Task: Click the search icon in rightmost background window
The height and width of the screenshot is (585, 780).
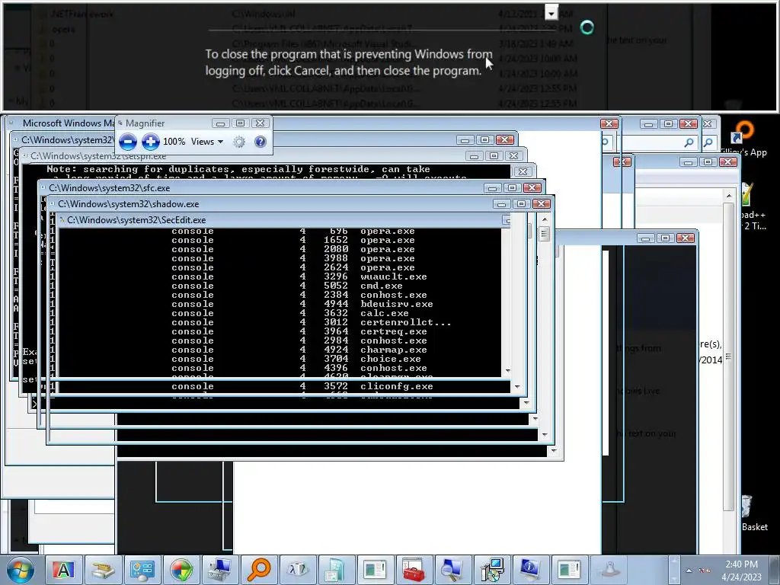Action: pos(708,142)
